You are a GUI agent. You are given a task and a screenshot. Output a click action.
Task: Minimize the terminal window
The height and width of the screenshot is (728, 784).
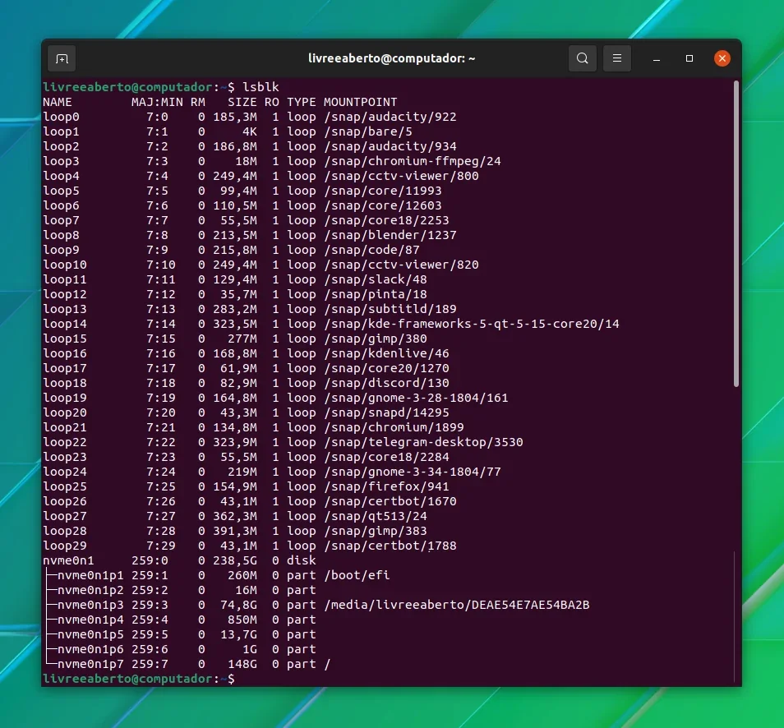pos(657,58)
